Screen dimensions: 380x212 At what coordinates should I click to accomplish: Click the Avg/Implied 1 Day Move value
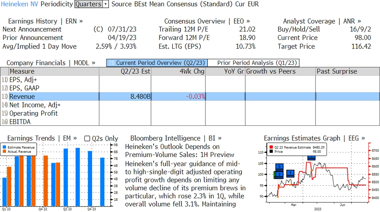pyautogui.click(x=116, y=46)
